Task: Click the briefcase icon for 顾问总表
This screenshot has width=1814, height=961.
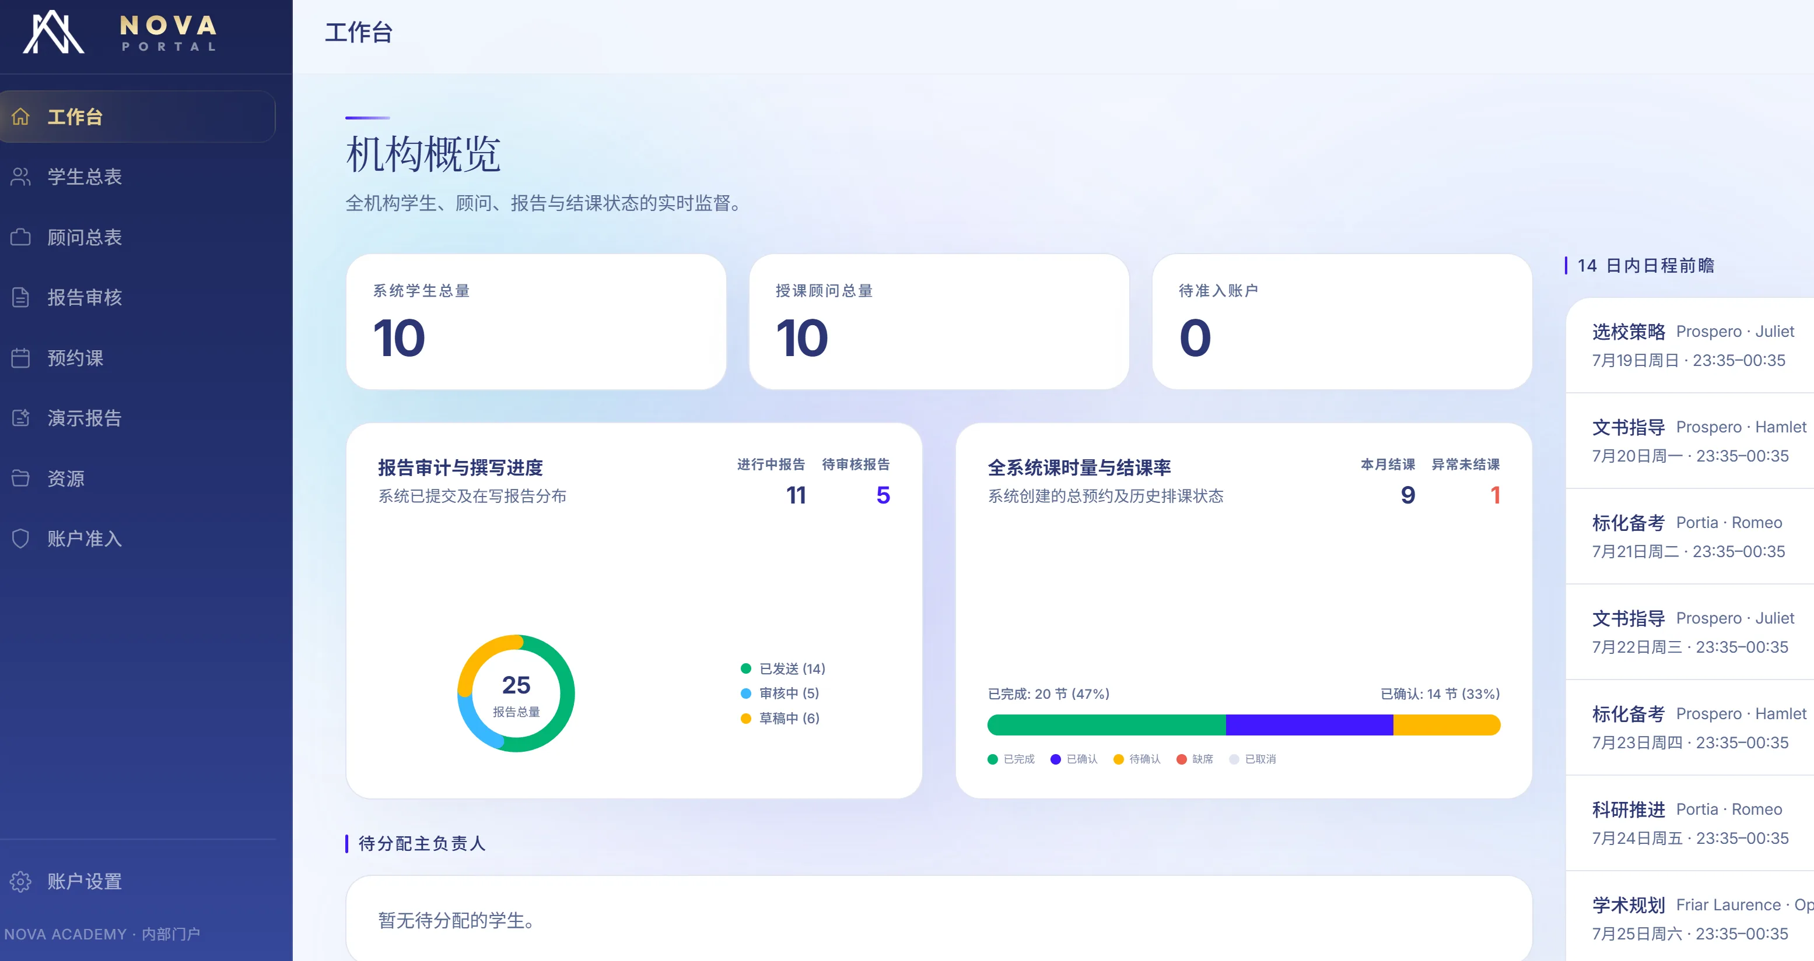Action: (x=20, y=237)
